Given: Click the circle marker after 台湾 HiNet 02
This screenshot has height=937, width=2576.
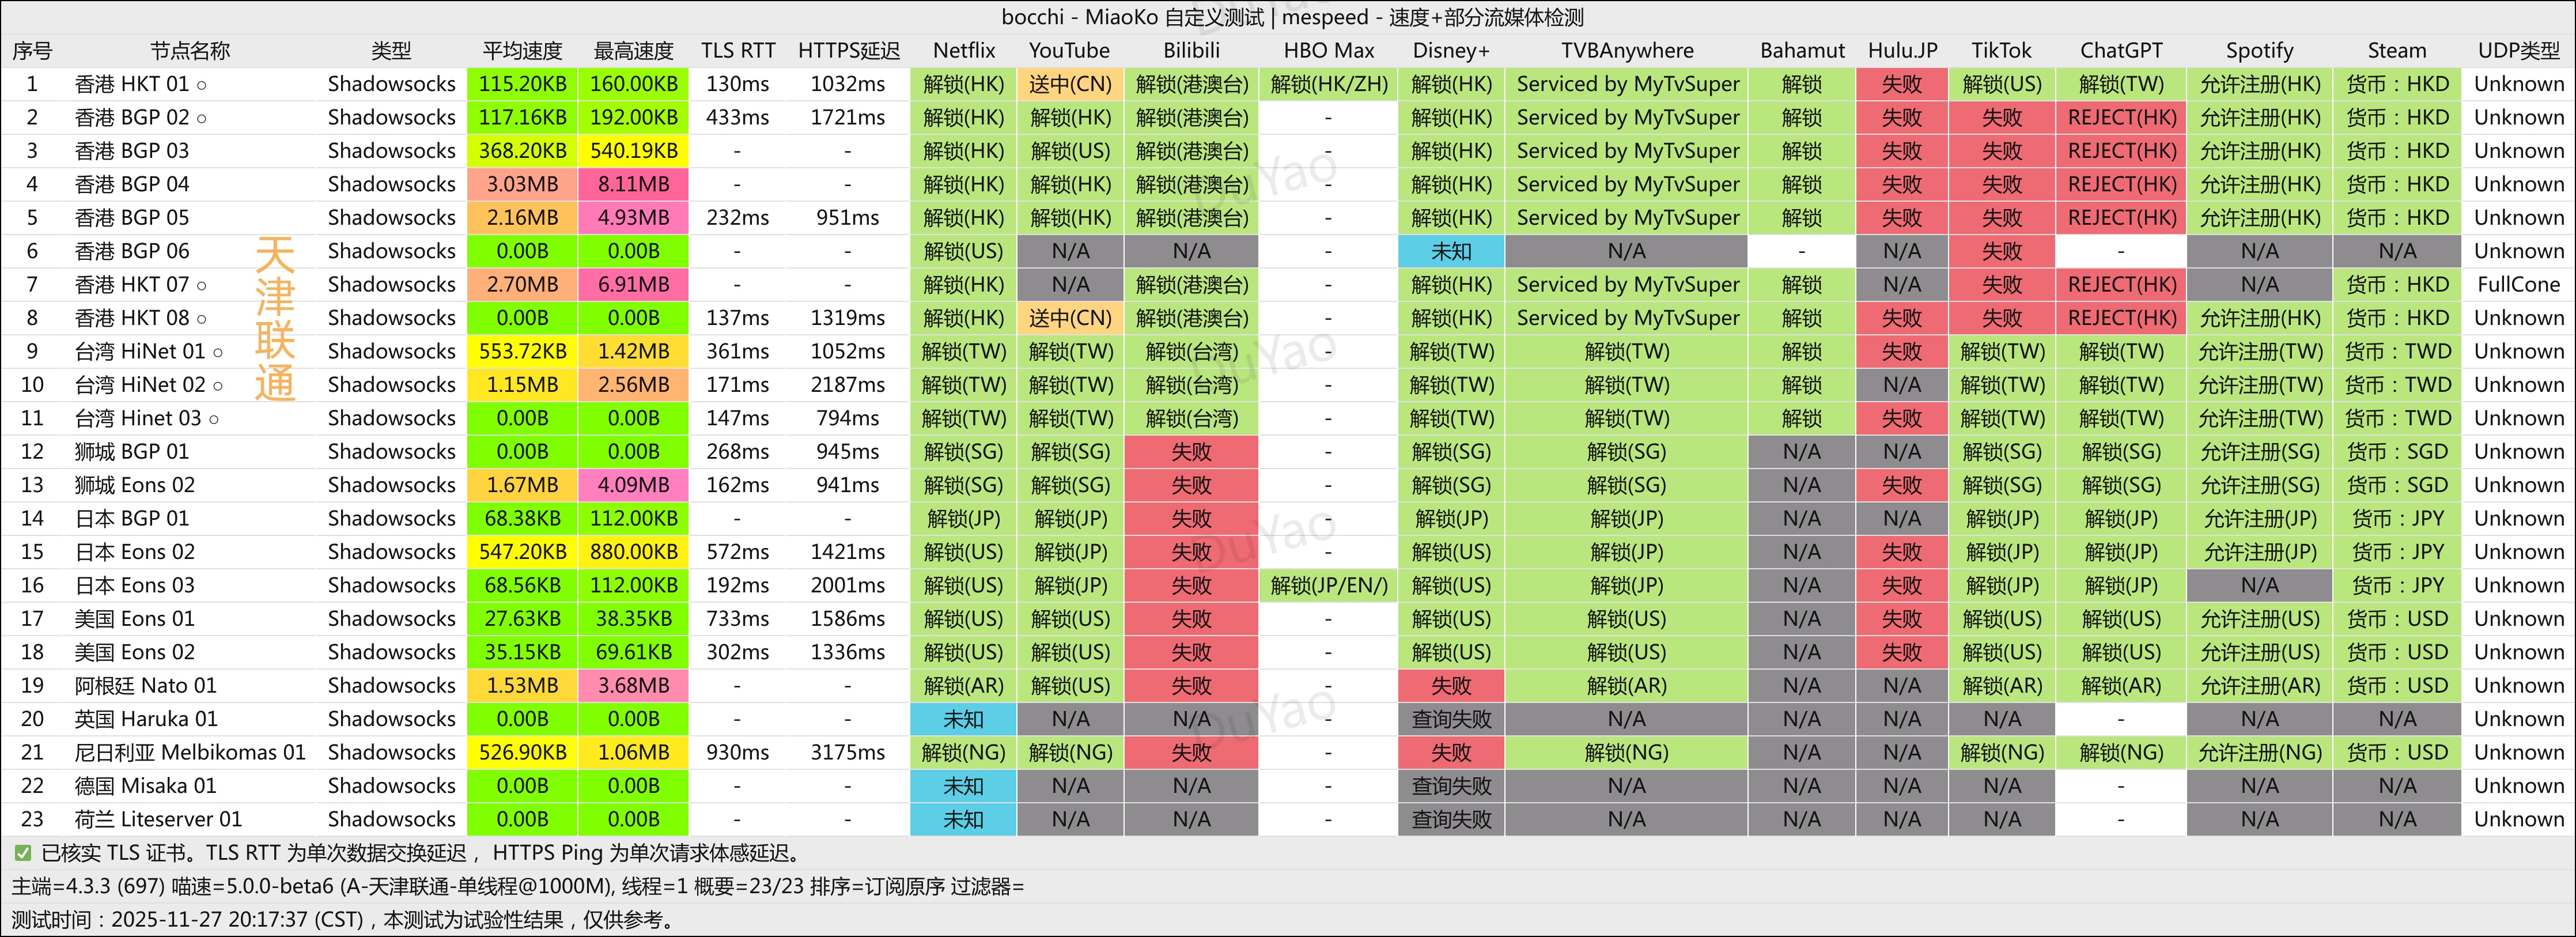Looking at the screenshot, I should [218, 386].
